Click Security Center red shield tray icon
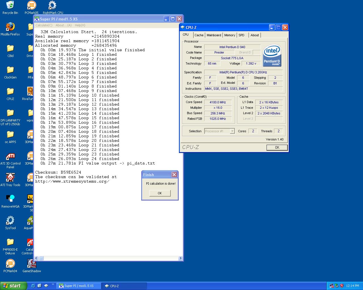This screenshot has height=290, width=363. pos(342,286)
